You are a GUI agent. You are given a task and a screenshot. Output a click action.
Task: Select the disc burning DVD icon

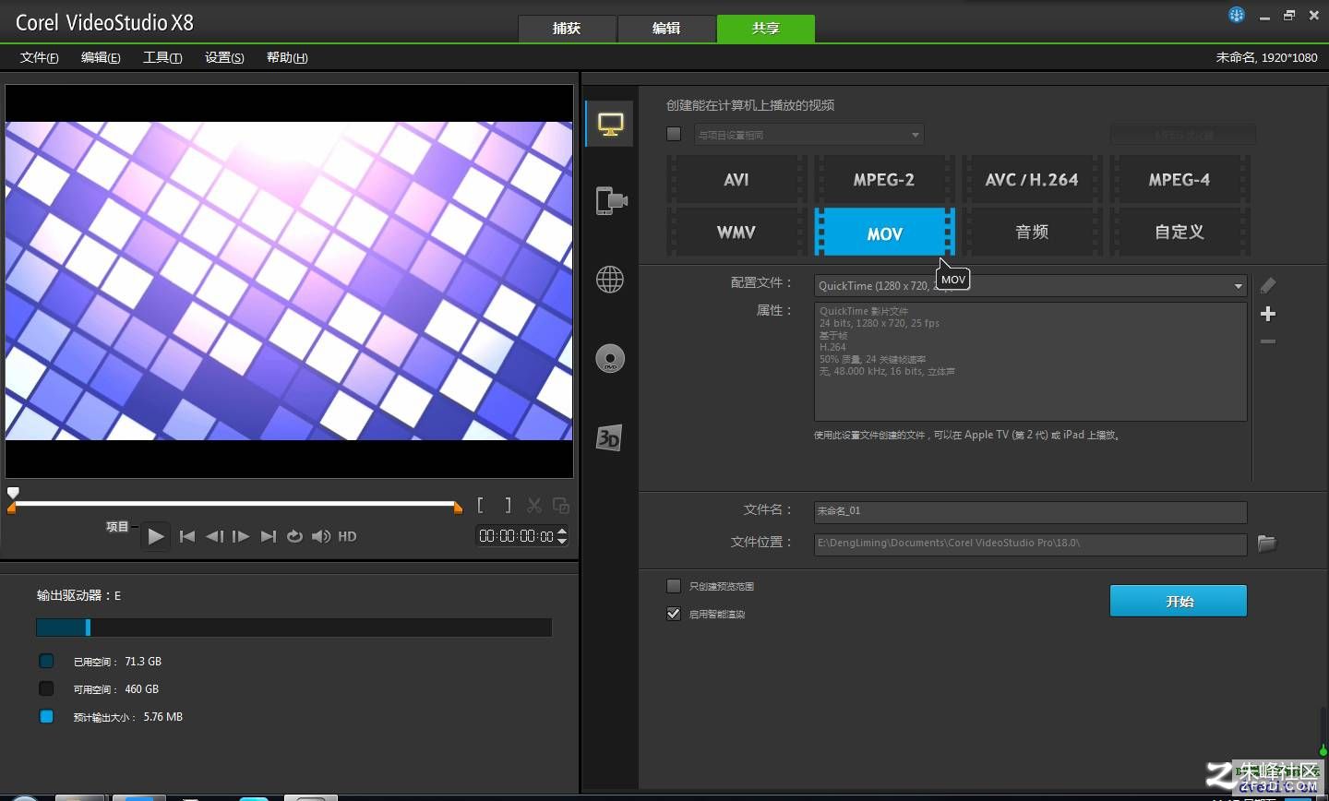(x=610, y=358)
